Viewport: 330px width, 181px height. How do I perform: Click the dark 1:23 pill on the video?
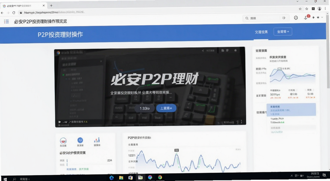145,108
